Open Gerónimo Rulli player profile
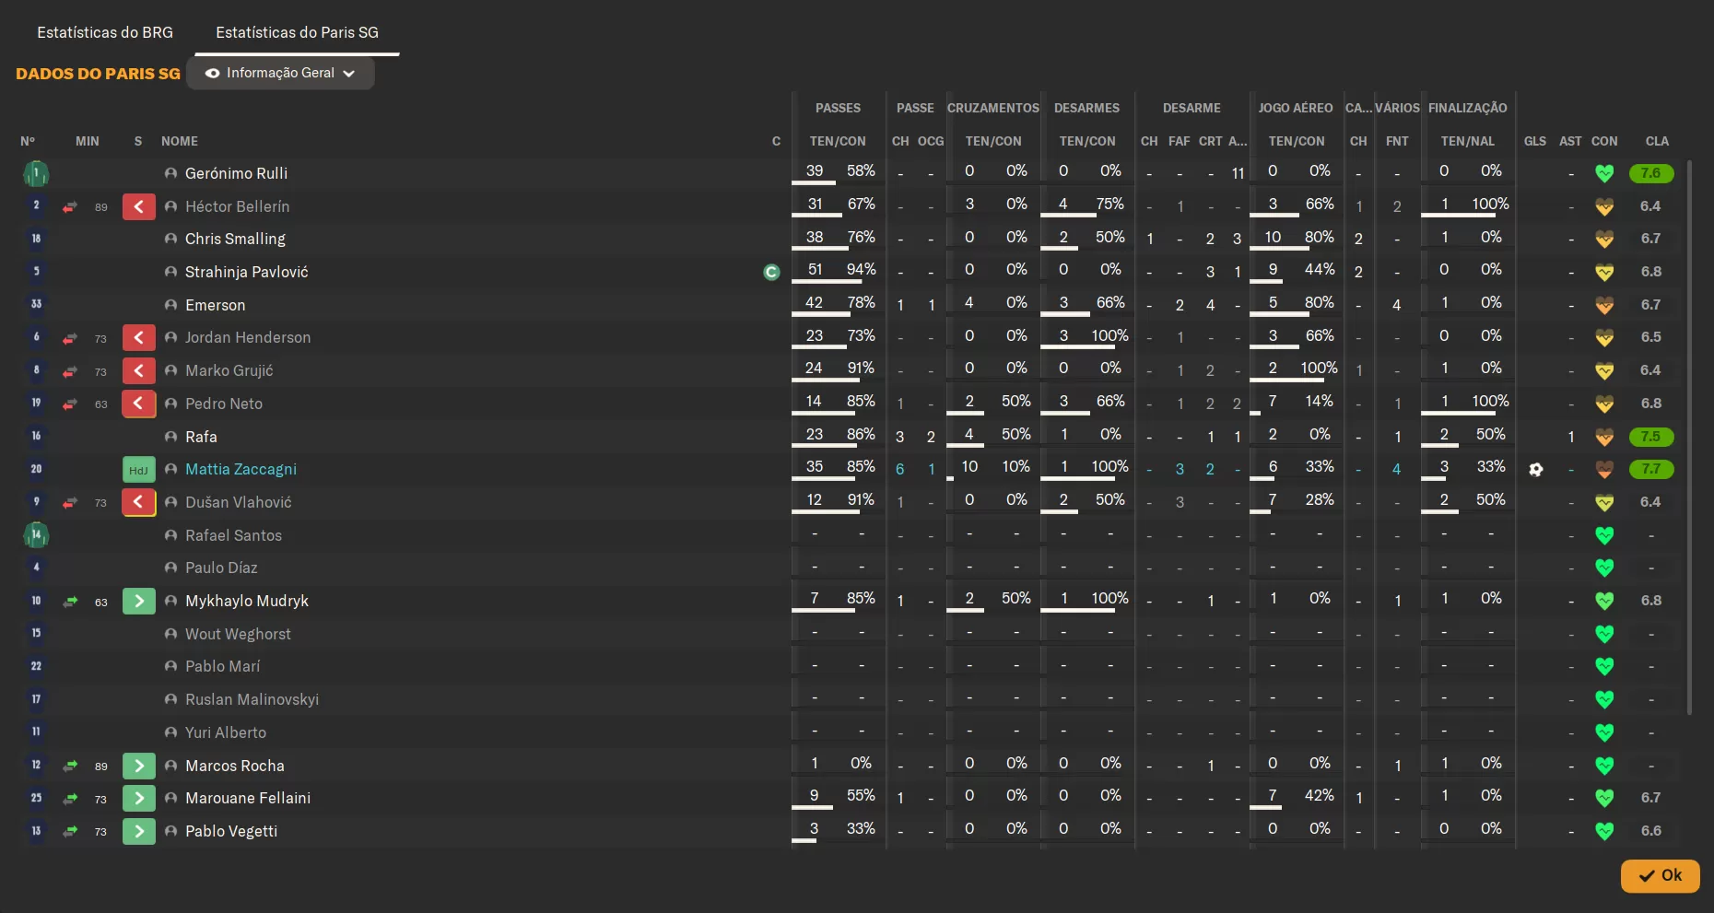The width and height of the screenshot is (1714, 913). coord(236,173)
